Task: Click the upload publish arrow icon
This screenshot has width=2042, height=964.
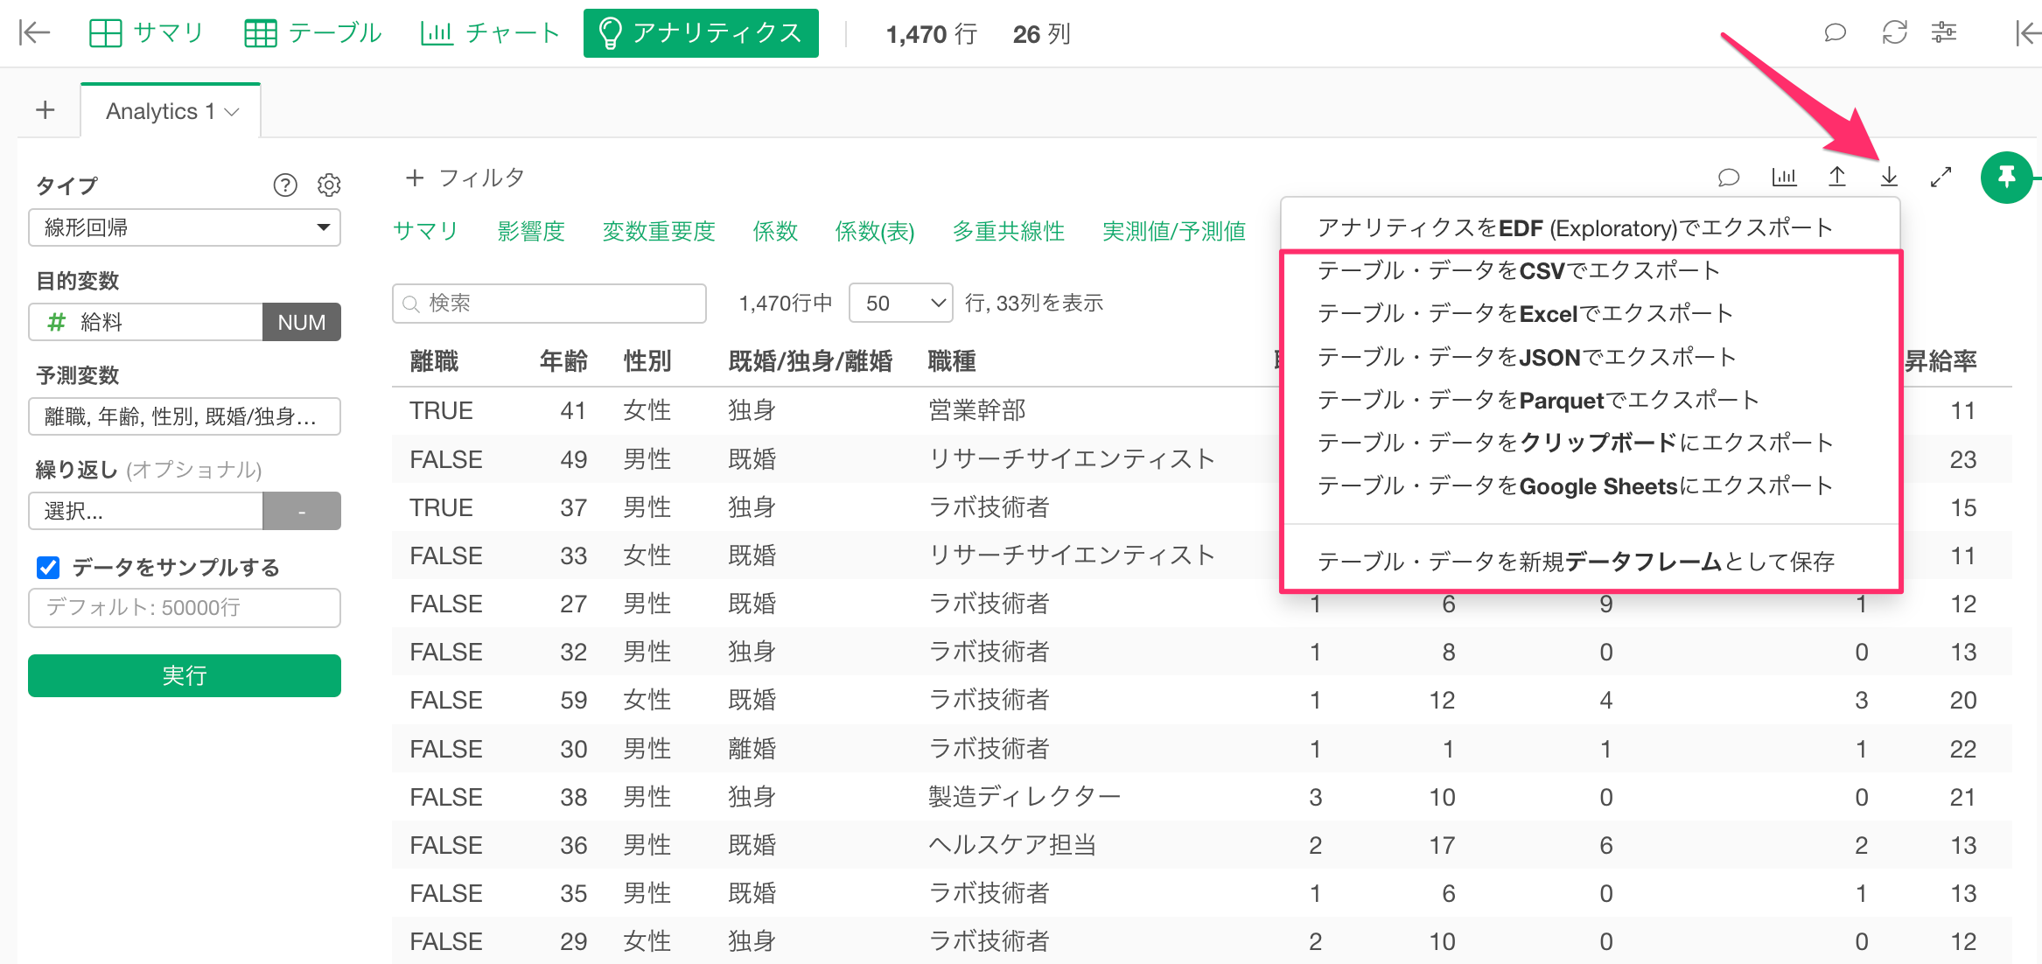Action: point(1836,177)
